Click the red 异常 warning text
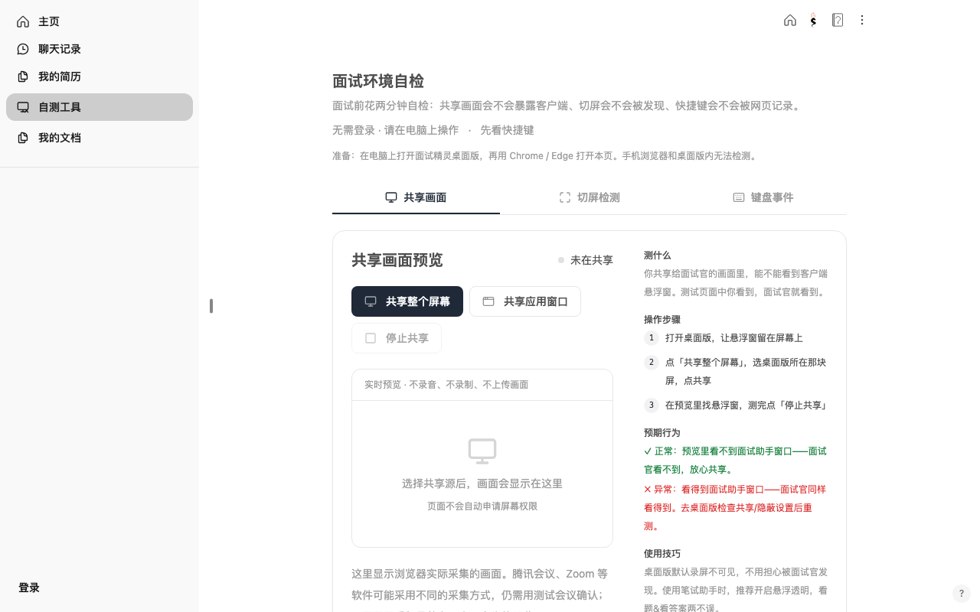The width and height of the screenshot is (980, 612). point(736,508)
